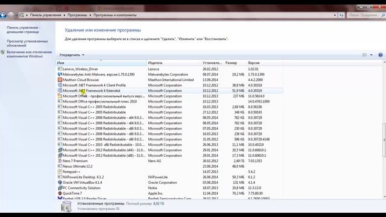386x217 pixels.
Task: Click install date 13.09.2014 cell
Action: coord(210,80)
